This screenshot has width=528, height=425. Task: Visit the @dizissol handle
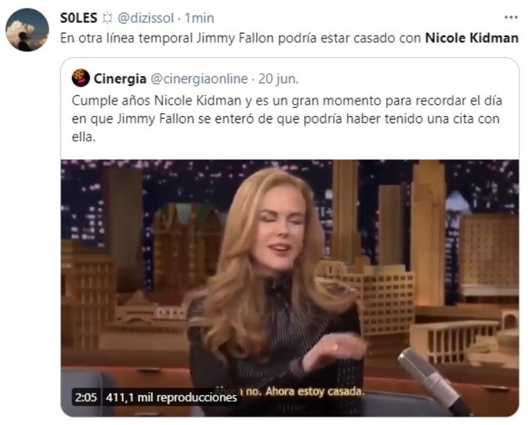pyautogui.click(x=146, y=18)
